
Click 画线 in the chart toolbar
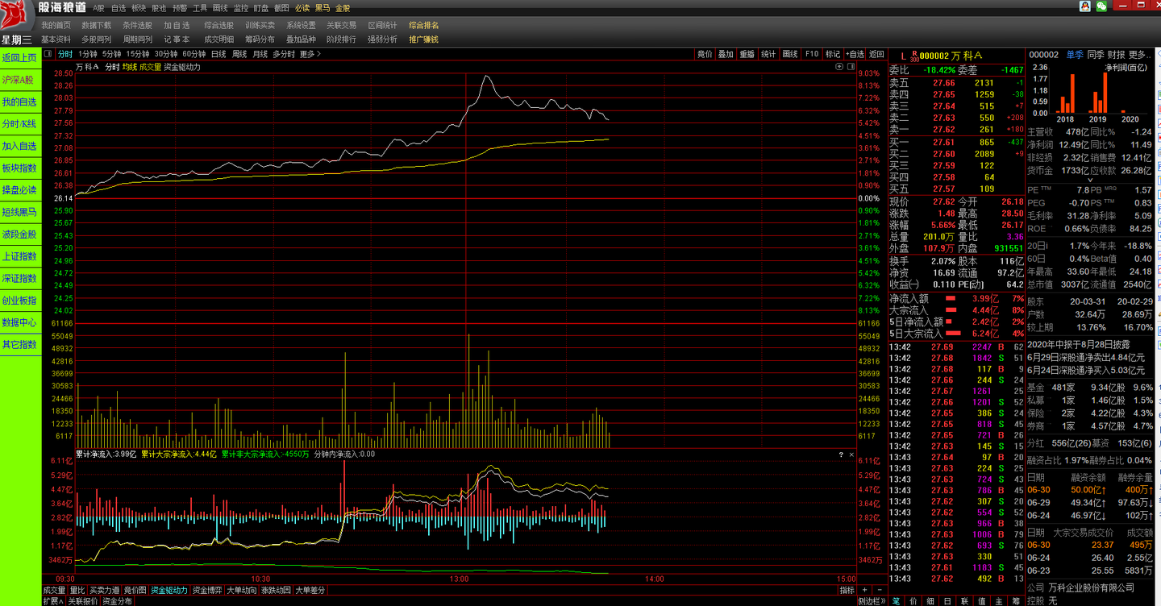(790, 54)
